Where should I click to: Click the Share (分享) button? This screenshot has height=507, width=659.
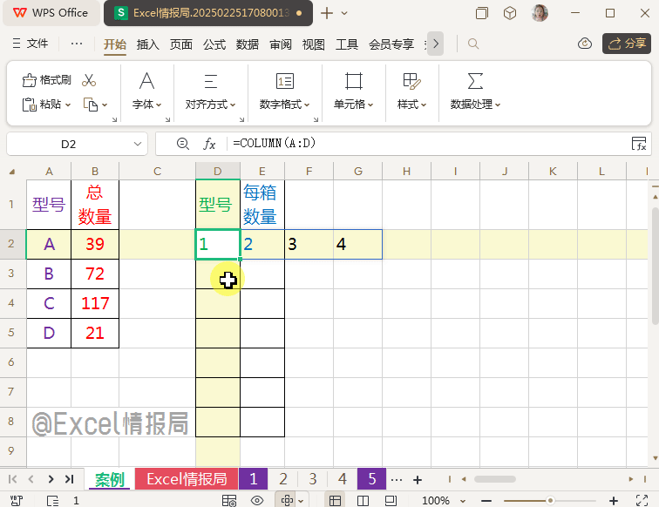[627, 44]
